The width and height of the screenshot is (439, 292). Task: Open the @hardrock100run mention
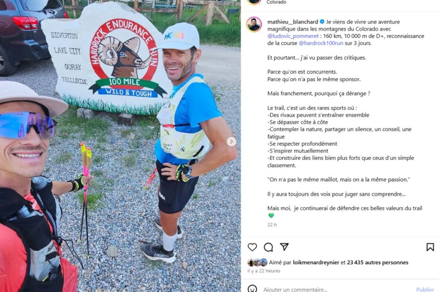point(321,43)
